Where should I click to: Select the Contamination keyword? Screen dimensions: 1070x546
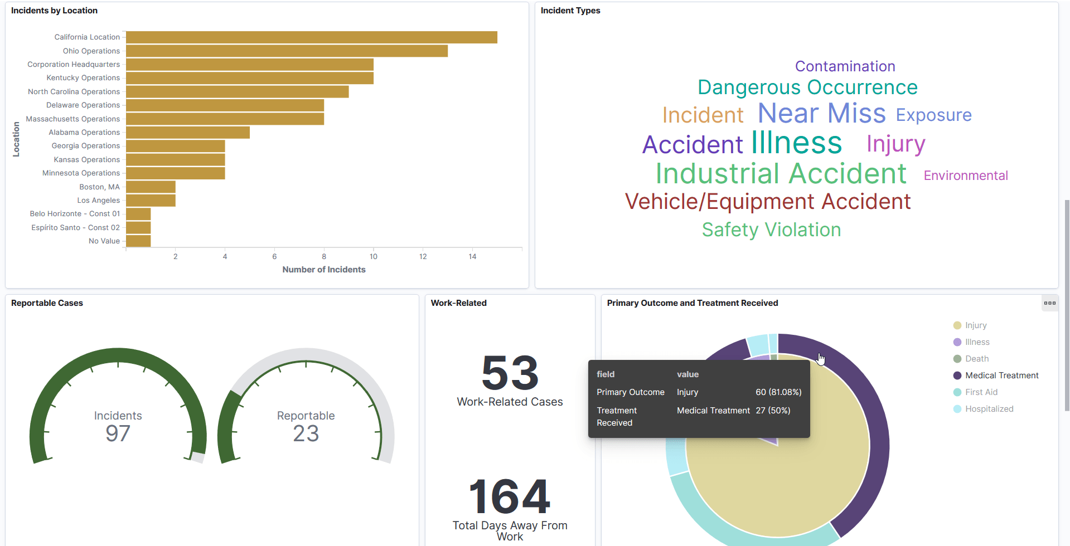pyautogui.click(x=845, y=66)
